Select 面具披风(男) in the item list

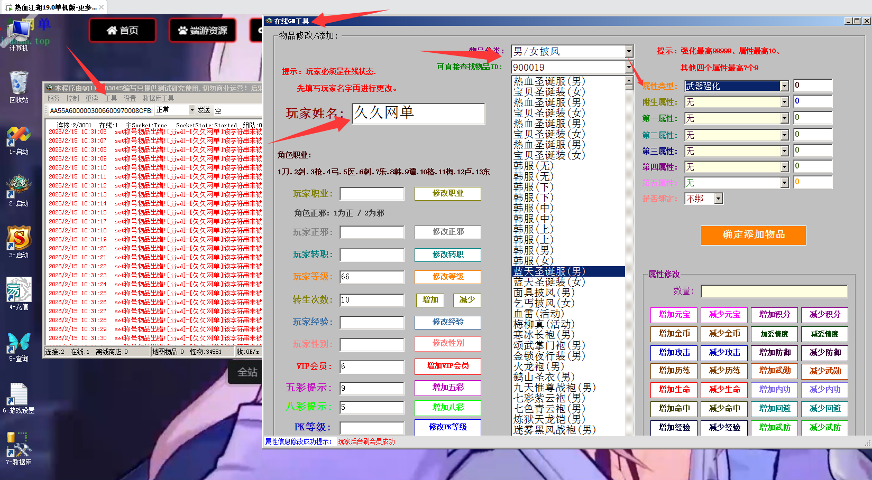[x=544, y=293]
